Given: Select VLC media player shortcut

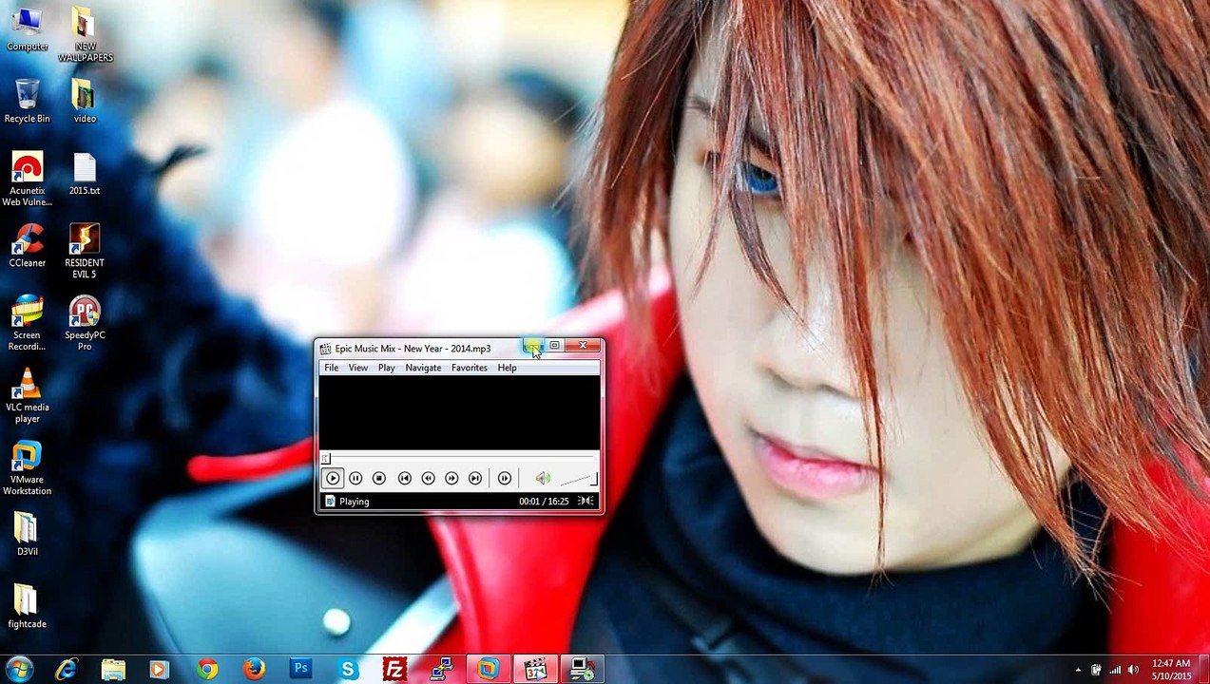Looking at the screenshot, I should point(27,396).
